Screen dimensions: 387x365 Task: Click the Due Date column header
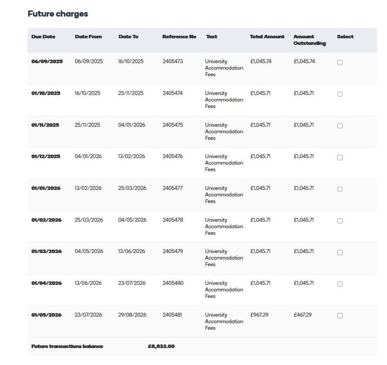pos(44,37)
